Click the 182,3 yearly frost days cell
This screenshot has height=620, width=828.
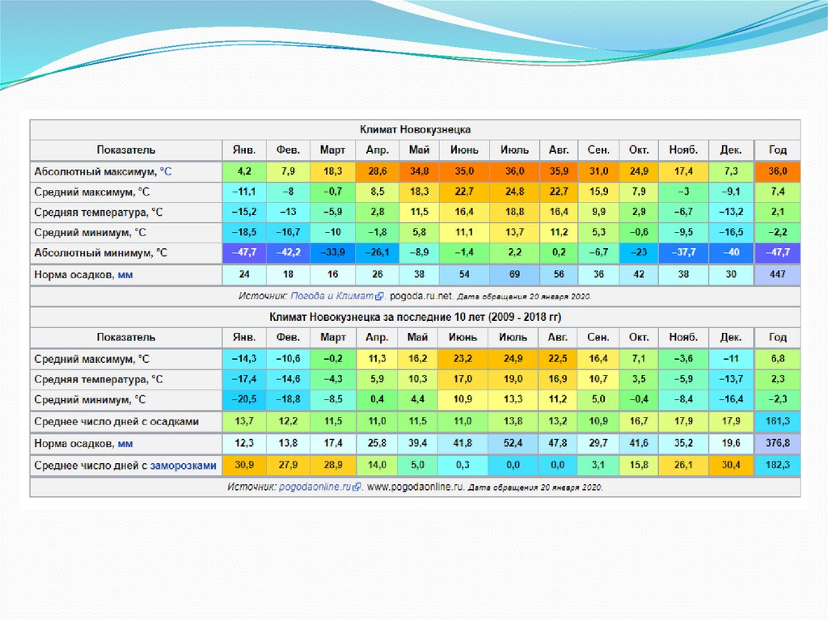[777, 466]
